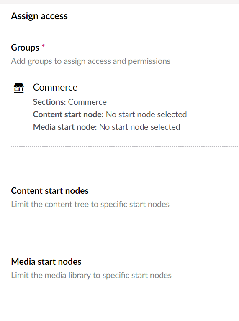The width and height of the screenshot is (239, 321).
Task: Click the 'Add groups to assign access' description
Action: [x=90, y=61]
